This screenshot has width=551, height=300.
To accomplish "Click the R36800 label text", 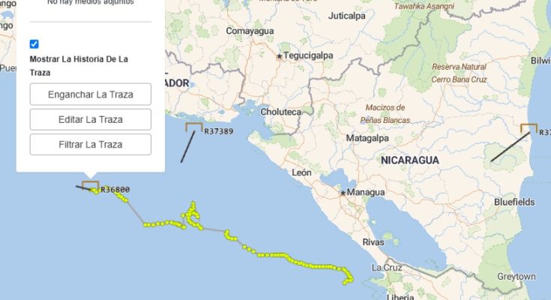I will click(115, 190).
